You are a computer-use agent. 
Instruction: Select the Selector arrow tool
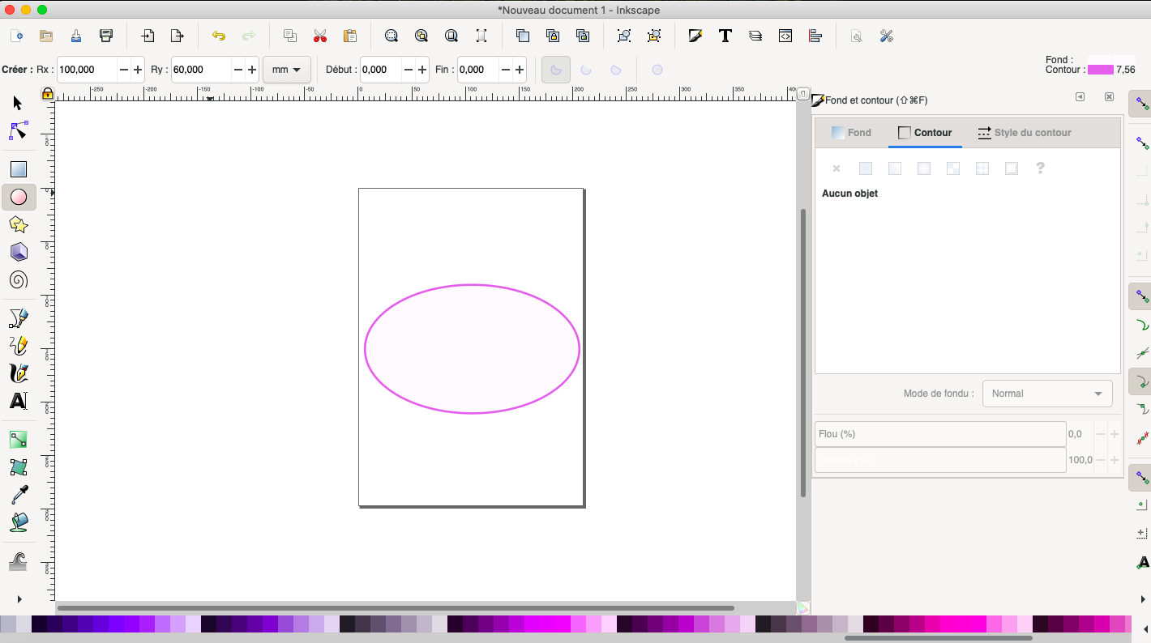coord(18,104)
